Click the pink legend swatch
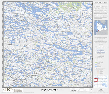 click(98, 71)
